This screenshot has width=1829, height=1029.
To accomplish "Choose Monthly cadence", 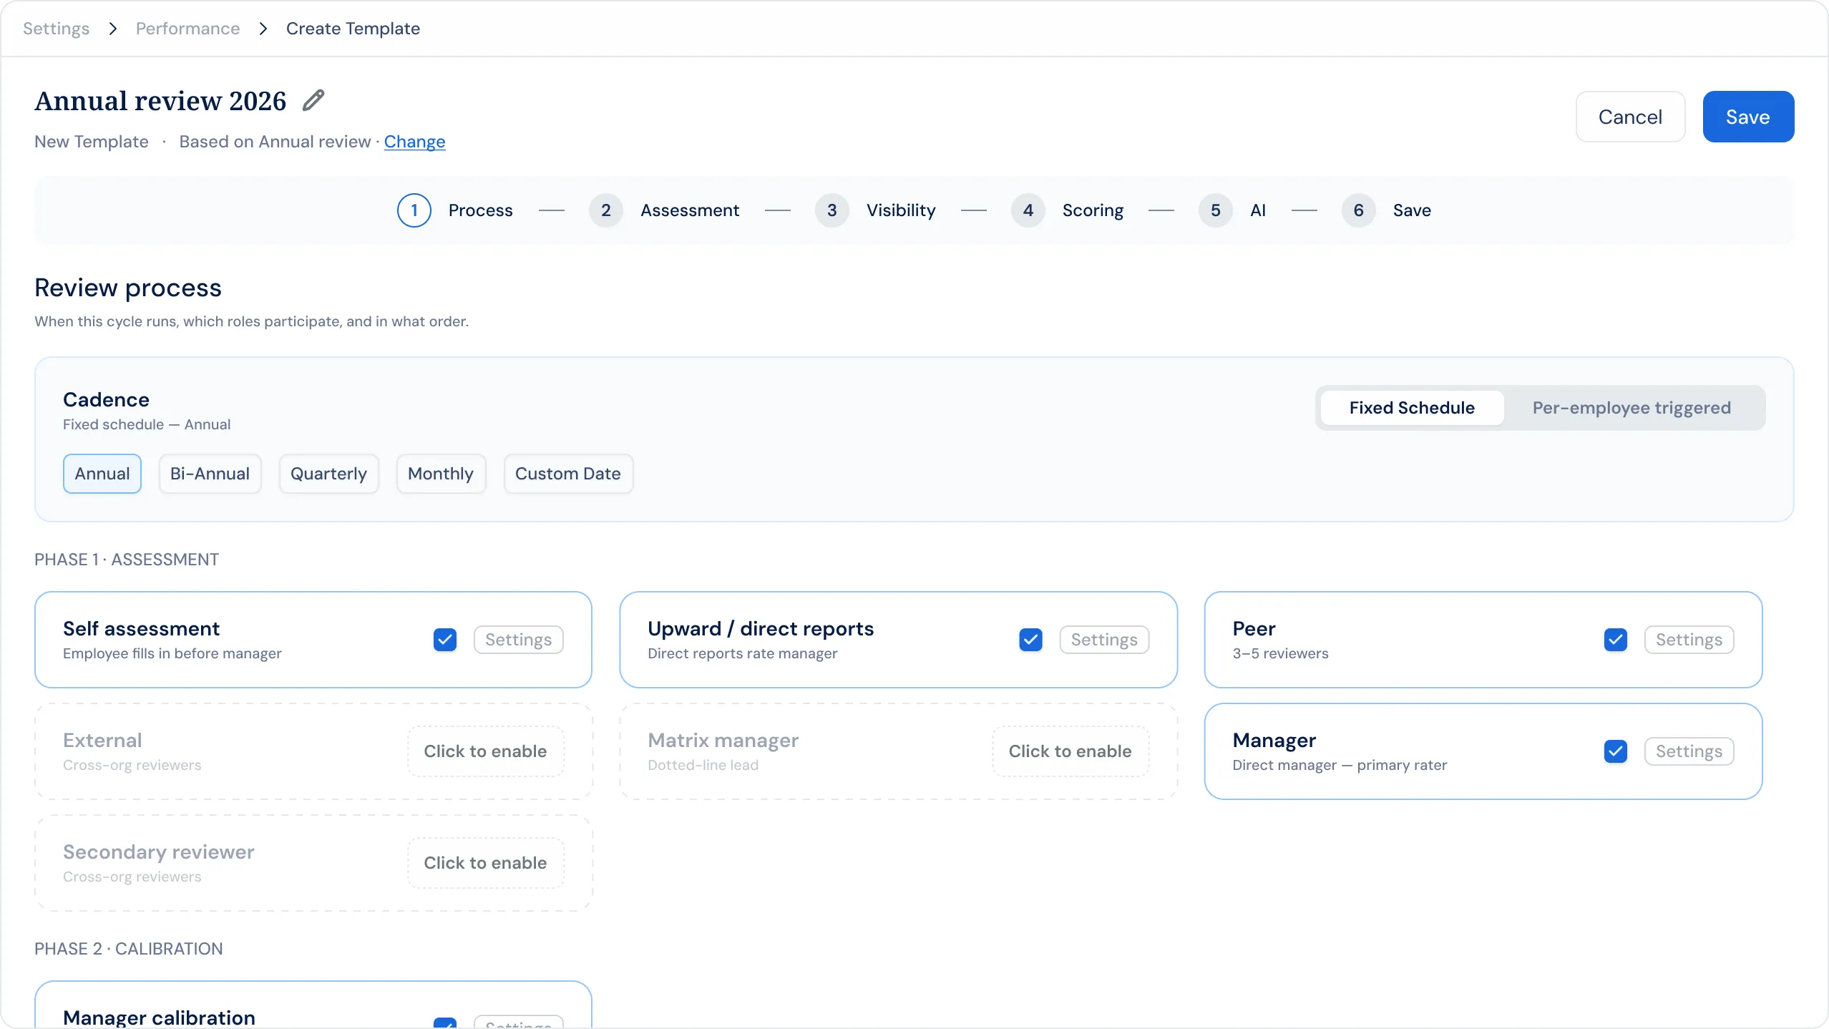I will click(441, 474).
